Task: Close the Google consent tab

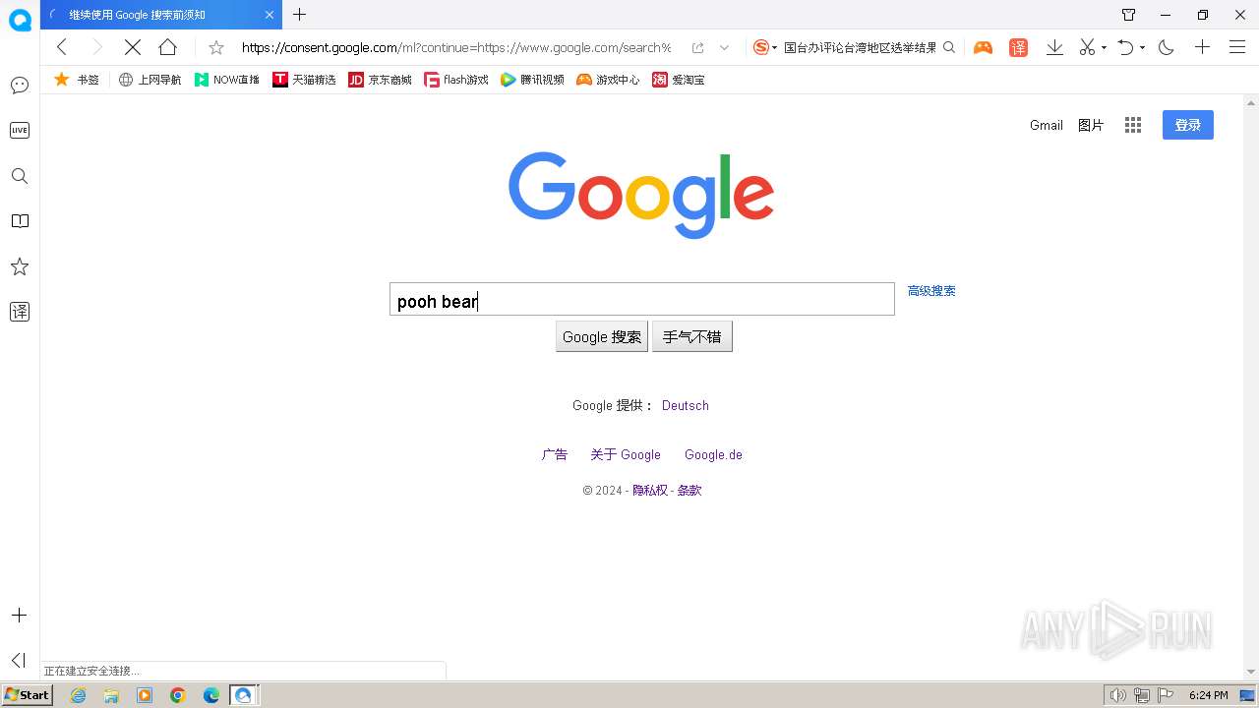Action: pyautogui.click(x=270, y=15)
